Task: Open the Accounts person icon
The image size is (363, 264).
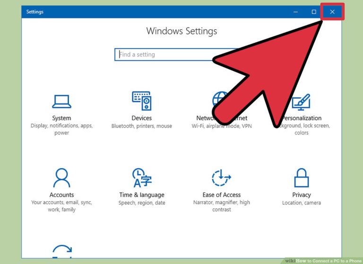Action: click(61, 178)
